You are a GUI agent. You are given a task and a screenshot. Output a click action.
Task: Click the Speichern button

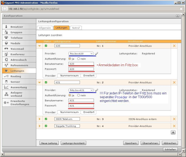131,143
